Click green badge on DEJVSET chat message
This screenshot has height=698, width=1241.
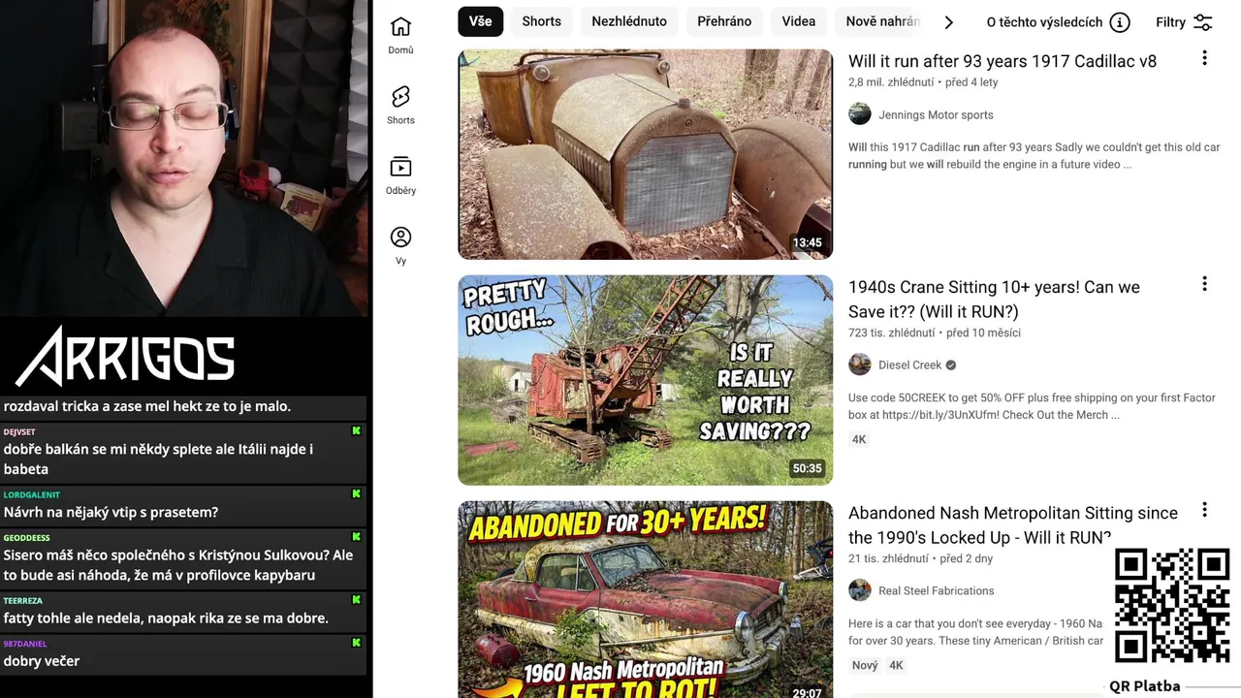(x=357, y=430)
